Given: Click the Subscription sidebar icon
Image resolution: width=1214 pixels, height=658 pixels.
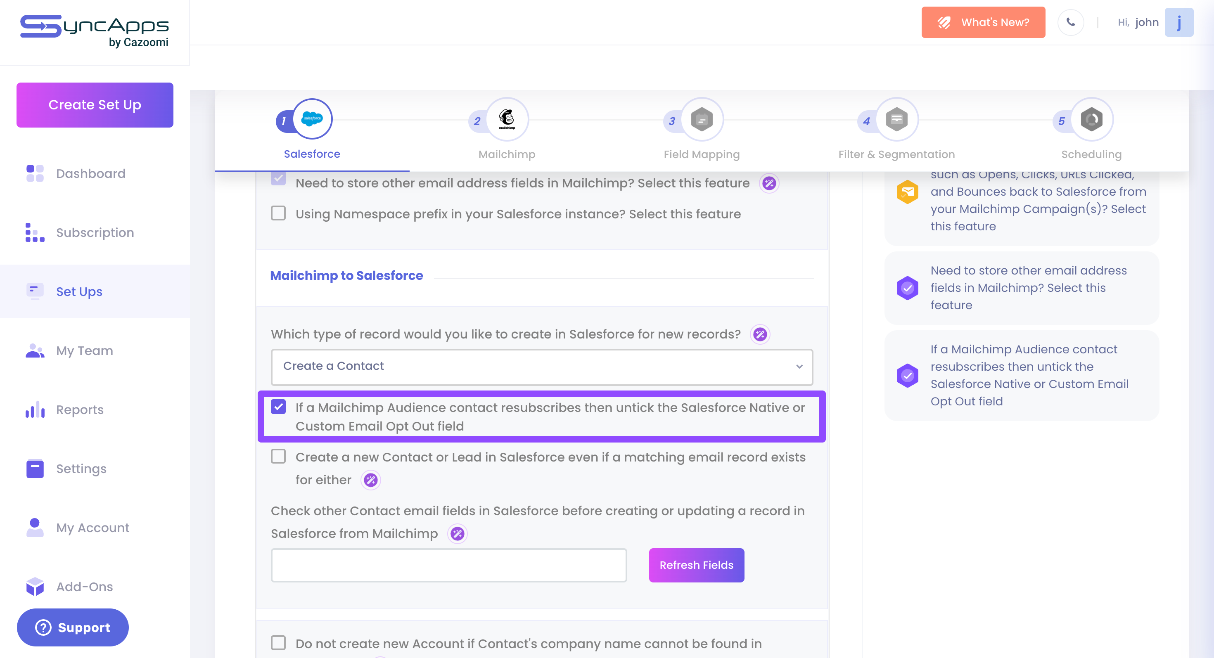Looking at the screenshot, I should pyautogui.click(x=35, y=233).
